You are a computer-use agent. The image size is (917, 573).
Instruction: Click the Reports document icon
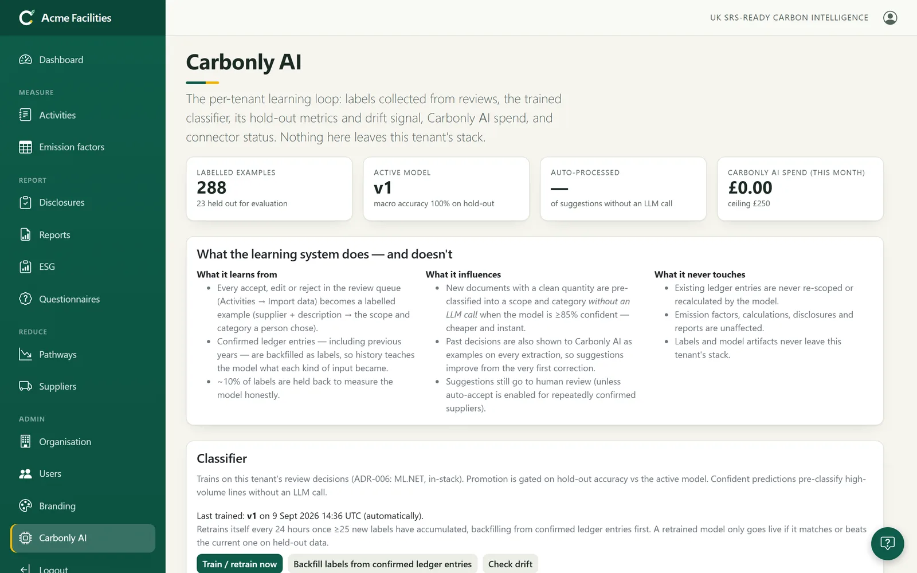(x=25, y=235)
